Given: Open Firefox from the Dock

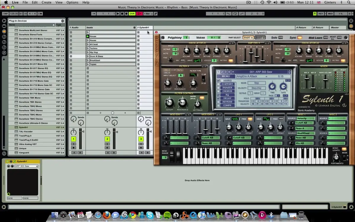Looking at the screenshot, I should 106,215.
